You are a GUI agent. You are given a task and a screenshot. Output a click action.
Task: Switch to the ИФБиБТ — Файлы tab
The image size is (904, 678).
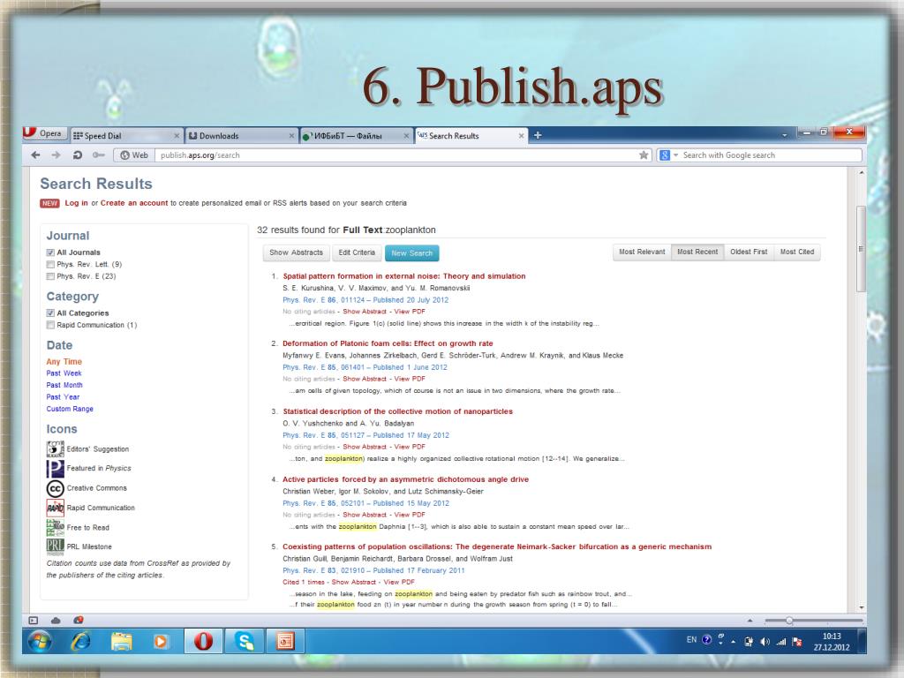coord(357,136)
